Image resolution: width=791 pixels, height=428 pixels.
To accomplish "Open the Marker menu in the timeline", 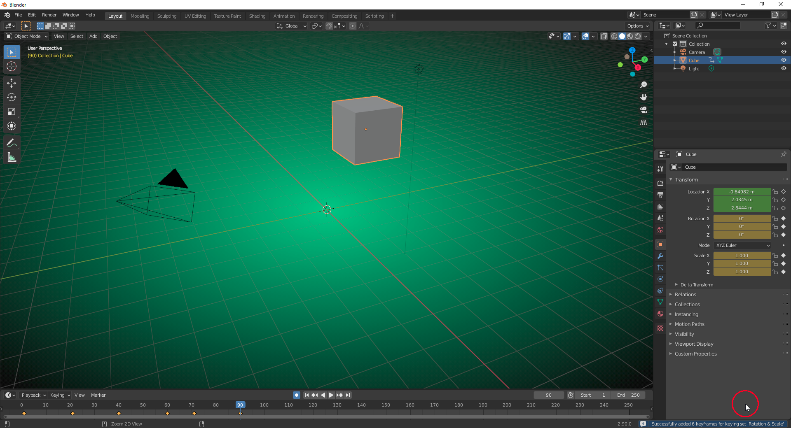I will click(98, 395).
